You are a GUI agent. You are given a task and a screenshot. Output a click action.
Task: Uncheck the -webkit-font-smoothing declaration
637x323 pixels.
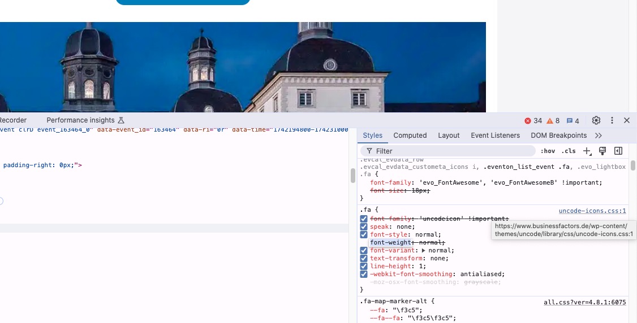point(364,274)
